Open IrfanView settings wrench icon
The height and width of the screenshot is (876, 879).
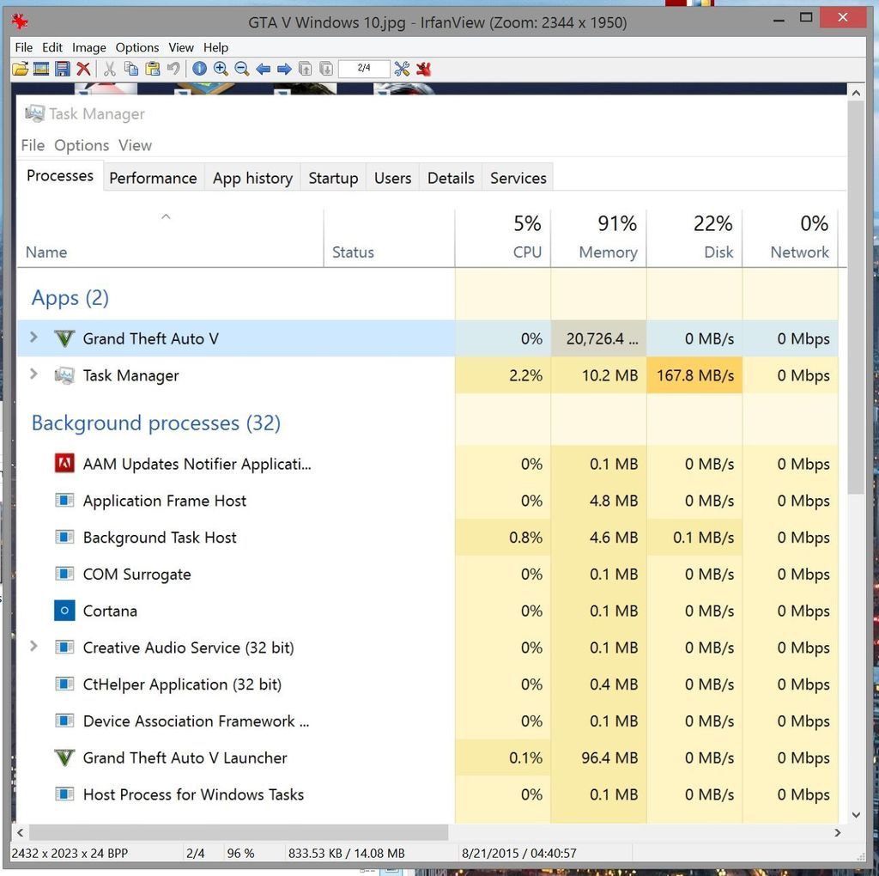pyautogui.click(x=402, y=69)
